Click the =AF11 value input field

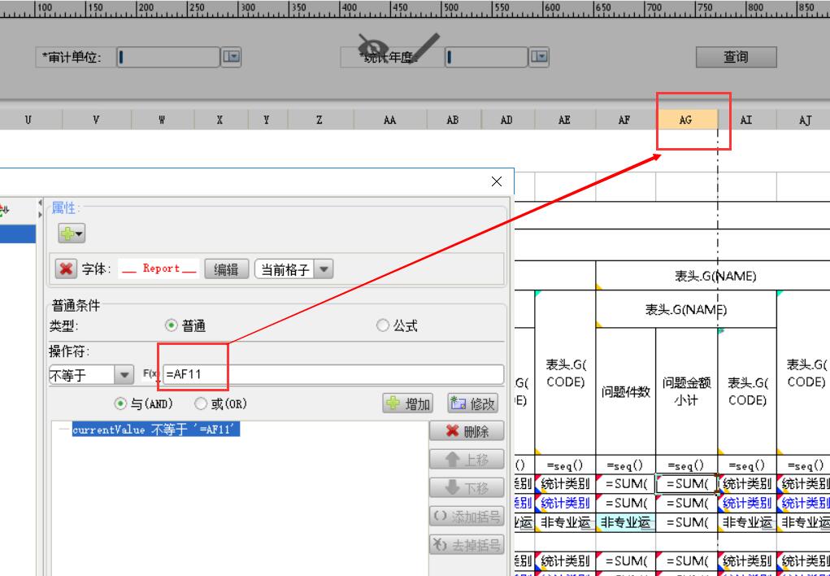[x=333, y=375]
